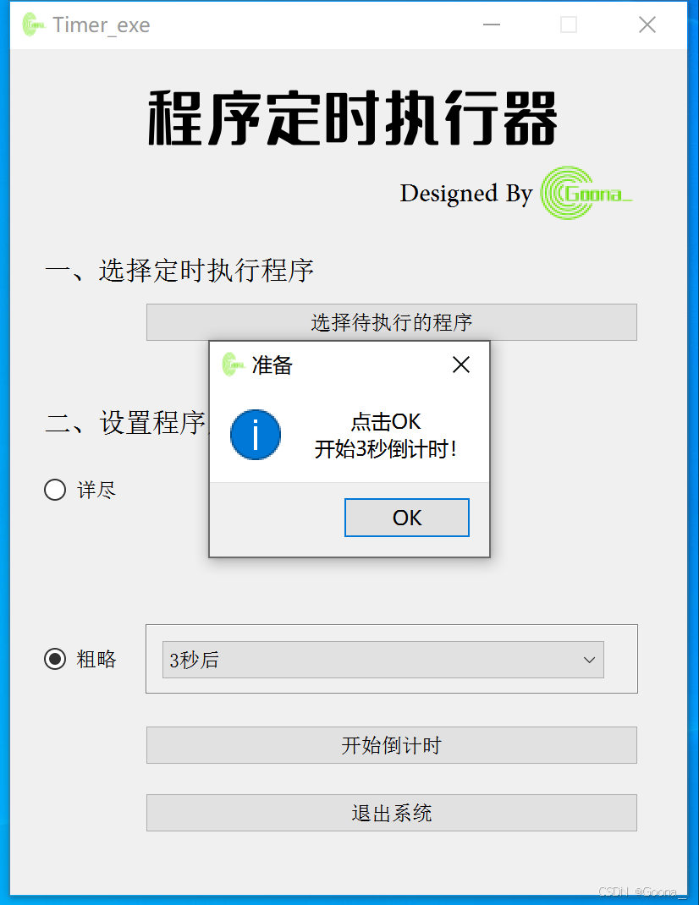Click the disabled maximize box icon
The width and height of the screenshot is (699, 905).
[569, 25]
